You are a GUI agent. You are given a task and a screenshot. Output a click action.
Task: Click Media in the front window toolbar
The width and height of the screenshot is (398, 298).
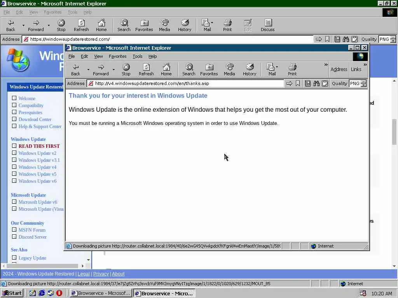click(229, 70)
